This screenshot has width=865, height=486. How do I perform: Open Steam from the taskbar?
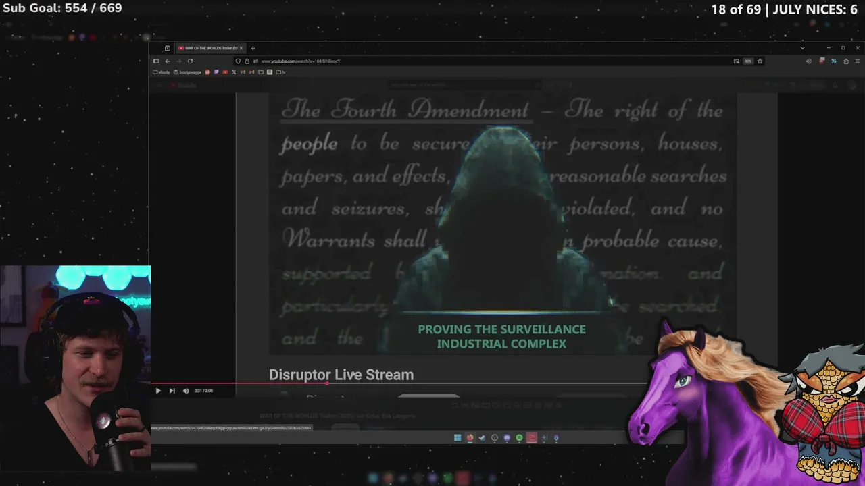click(482, 438)
